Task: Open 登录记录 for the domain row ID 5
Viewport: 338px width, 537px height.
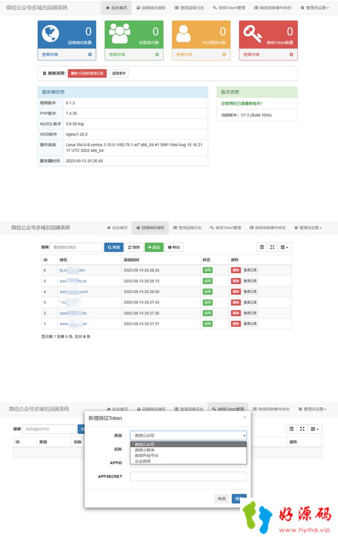Action: click(250, 281)
